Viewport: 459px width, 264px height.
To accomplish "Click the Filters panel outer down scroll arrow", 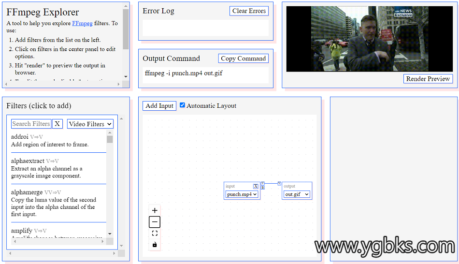I will (121, 246).
